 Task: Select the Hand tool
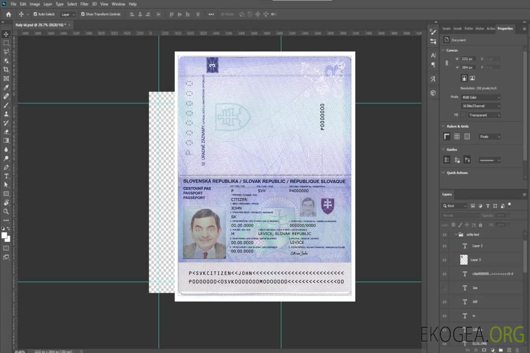tap(6, 202)
